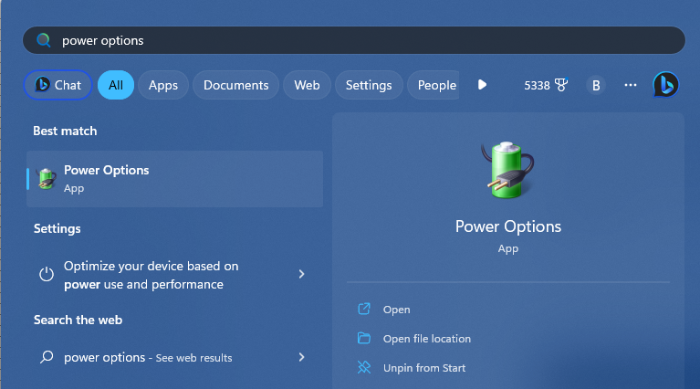Show more filters with the play arrow
Screen dimensions: 700x389
tap(482, 85)
